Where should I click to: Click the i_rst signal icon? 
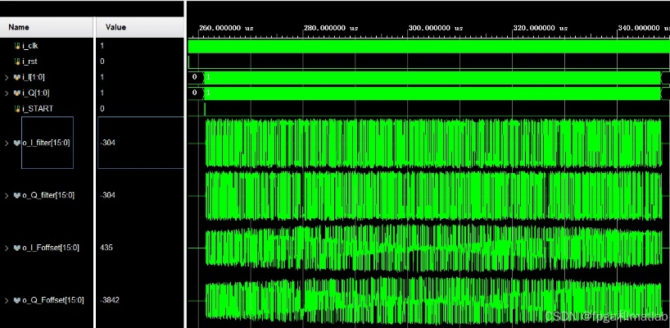point(16,61)
